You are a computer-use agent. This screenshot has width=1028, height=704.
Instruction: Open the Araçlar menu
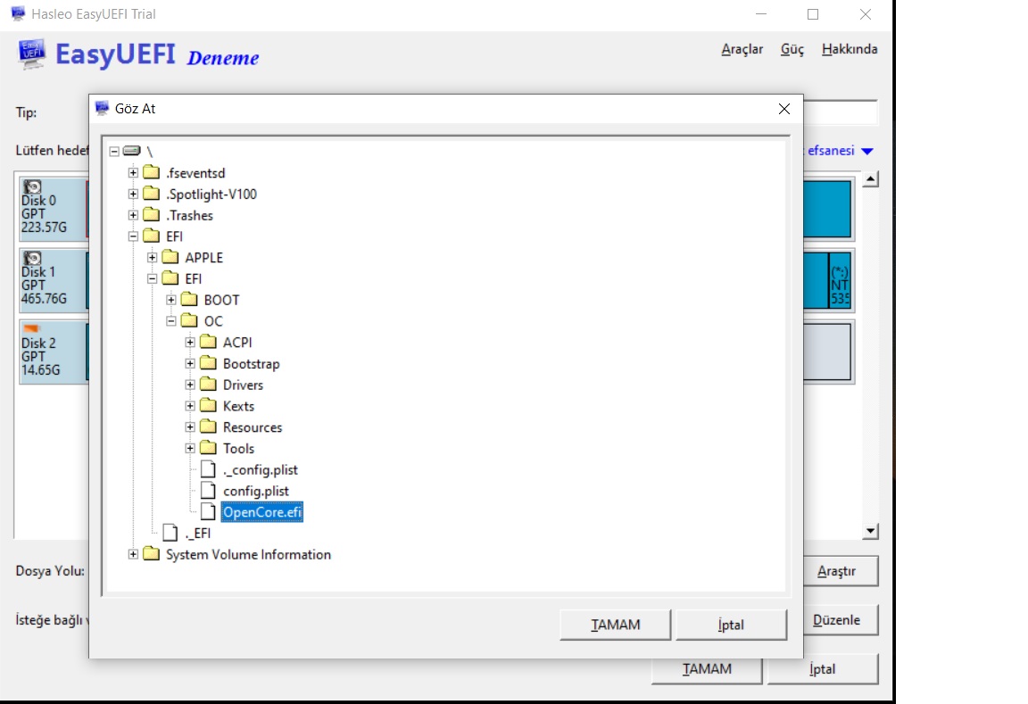742,49
